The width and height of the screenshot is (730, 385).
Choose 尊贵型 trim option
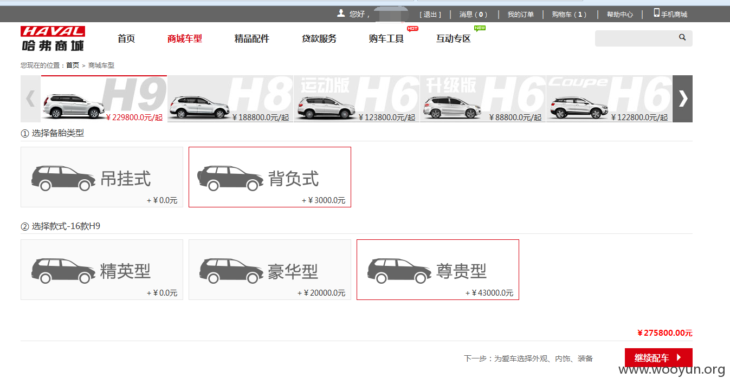(438, 270)
